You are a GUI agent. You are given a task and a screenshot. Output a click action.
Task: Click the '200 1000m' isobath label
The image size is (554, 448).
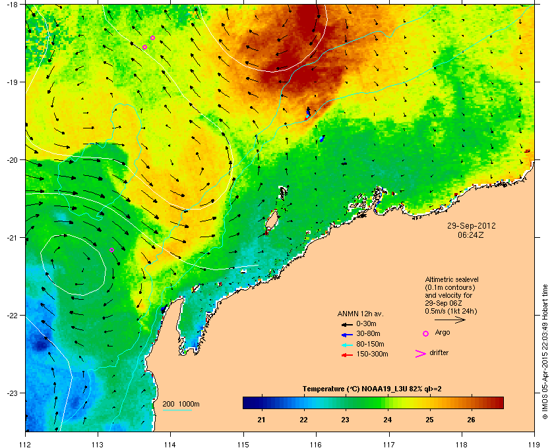tap(181, 404)
